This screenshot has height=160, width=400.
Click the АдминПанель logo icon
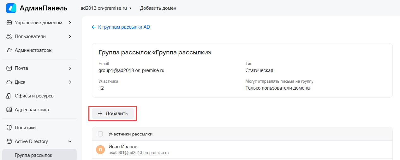pyautogui.click(x=11, y=8)
